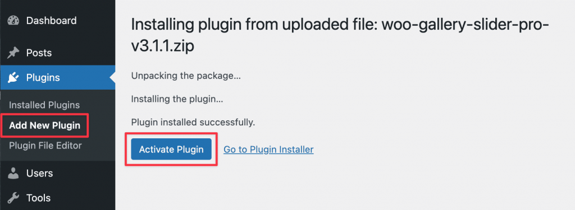
Task: Click the Plugins plug icon
Action: 13,78
